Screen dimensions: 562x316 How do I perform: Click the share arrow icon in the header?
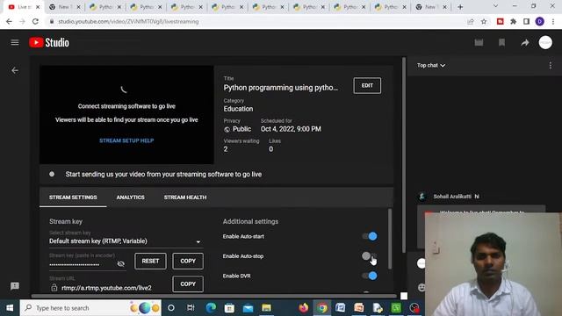pyautogui.click(x=525, y=43)
